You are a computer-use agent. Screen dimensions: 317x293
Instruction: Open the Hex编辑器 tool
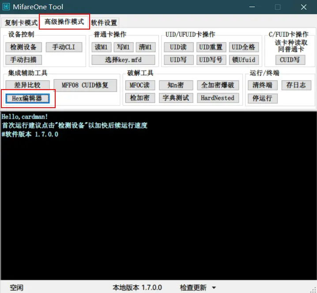pos(27,98)
